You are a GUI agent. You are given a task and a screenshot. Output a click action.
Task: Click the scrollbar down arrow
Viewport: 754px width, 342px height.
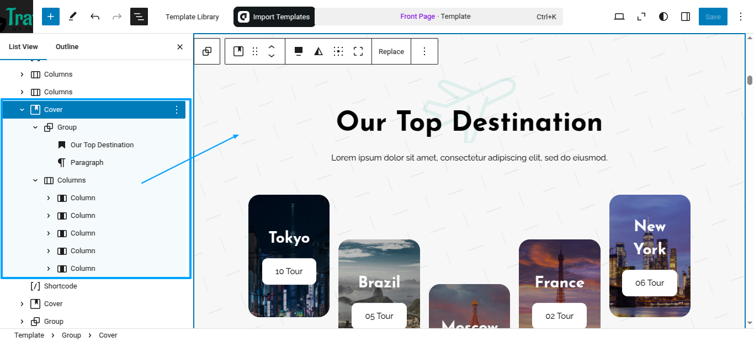(x=750, y=323)
